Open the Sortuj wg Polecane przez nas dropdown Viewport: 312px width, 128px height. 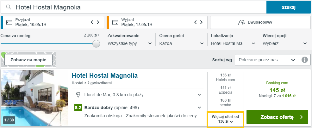267,60
